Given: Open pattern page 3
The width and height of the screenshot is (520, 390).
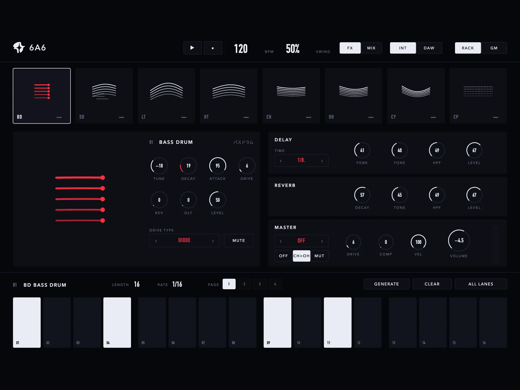Looking at the screenshot, I should coord(260,284).
